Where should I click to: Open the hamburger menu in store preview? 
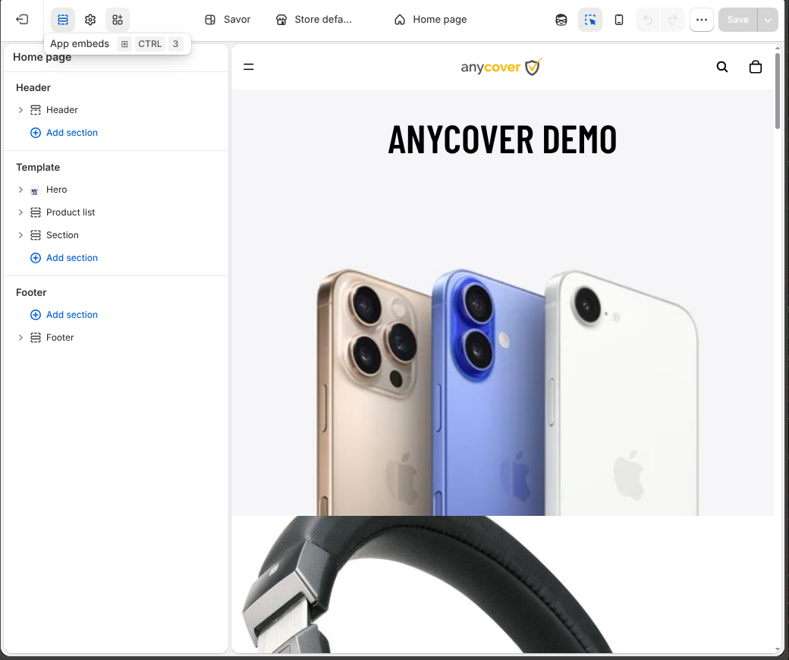point(249,67)
